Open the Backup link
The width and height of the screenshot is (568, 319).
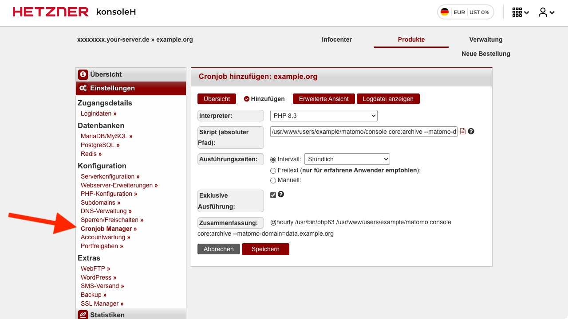click(94, 295)
